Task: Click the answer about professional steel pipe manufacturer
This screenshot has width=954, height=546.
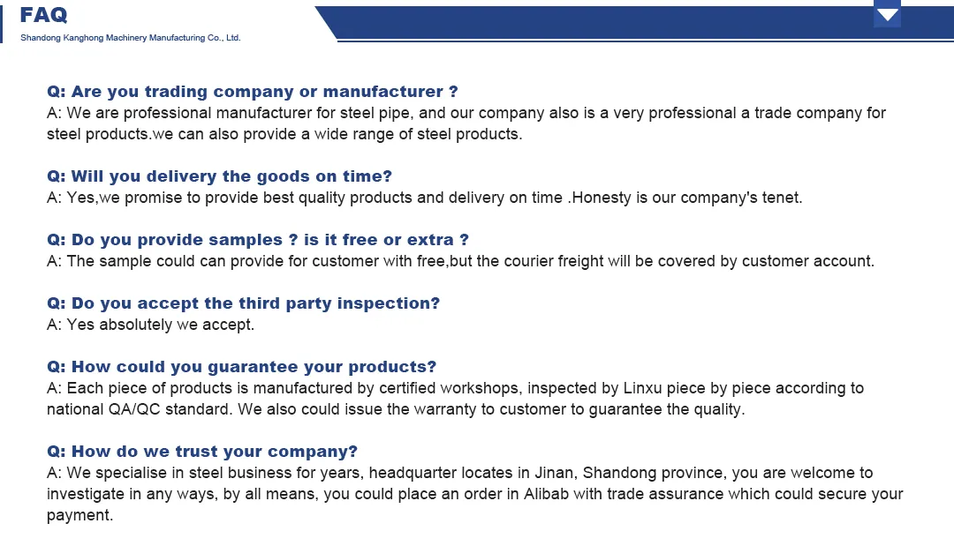Action: point(466,123)
